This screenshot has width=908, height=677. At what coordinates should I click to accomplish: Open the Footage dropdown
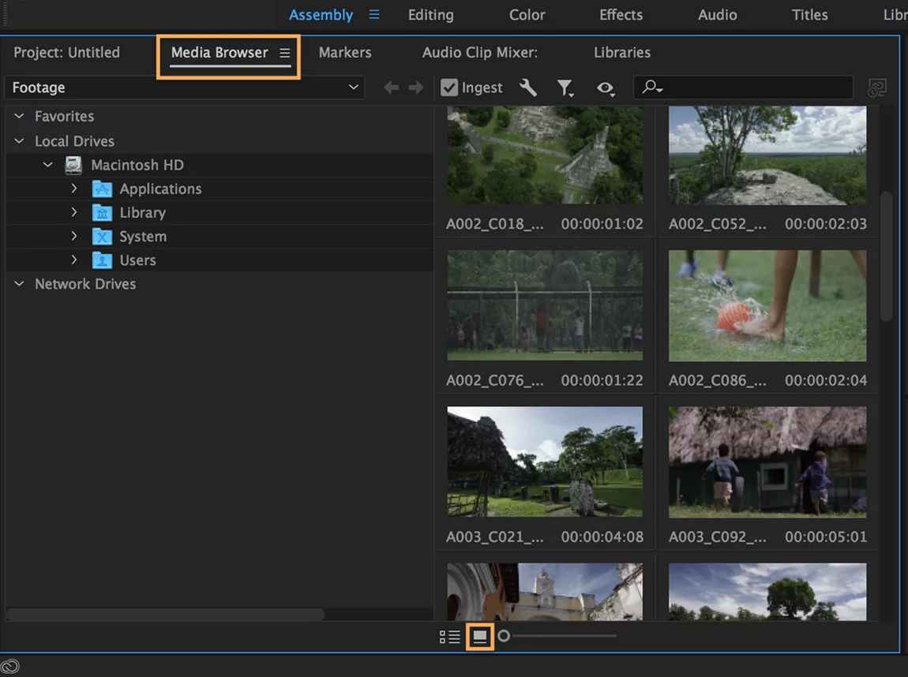coord(353,88)
